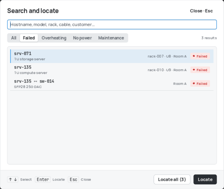Click the down arrow key hint
This screenshot has height=189, width=224.
pyautogui.click(x=16, y=179)
